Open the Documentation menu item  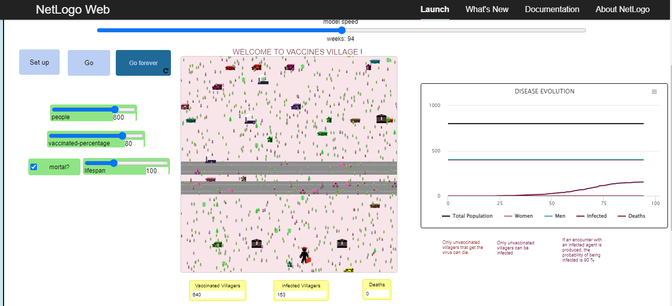click(x=552, y=9)
